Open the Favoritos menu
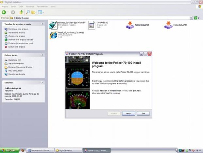 (30, 7)
